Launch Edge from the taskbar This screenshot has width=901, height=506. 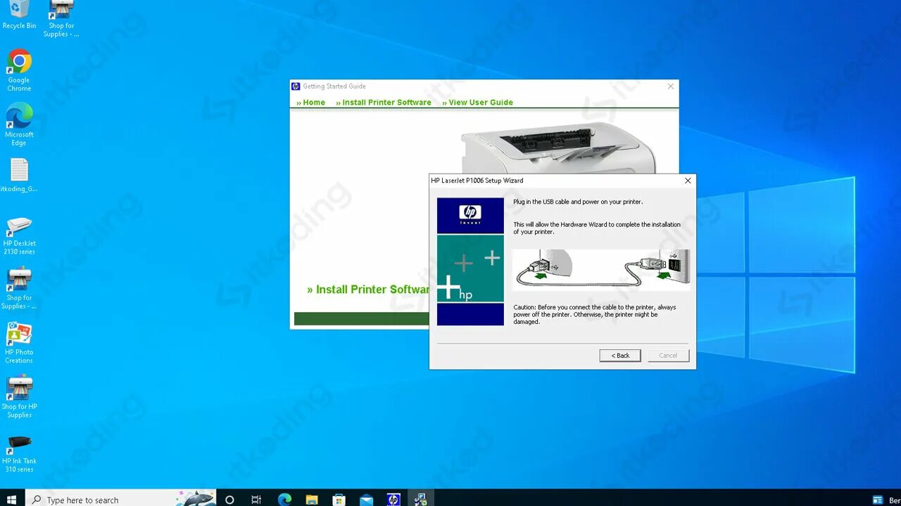[x=284, y=500]
